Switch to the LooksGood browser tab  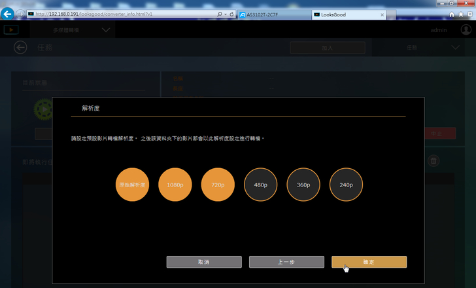(x=339, y=14)
